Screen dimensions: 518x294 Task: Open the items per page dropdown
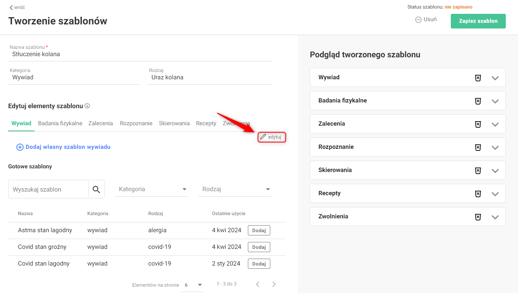point(193,285)
